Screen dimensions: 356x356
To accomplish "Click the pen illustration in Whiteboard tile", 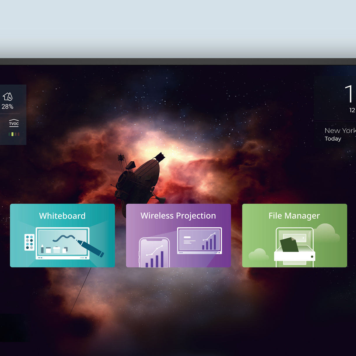I will [90, 248].
